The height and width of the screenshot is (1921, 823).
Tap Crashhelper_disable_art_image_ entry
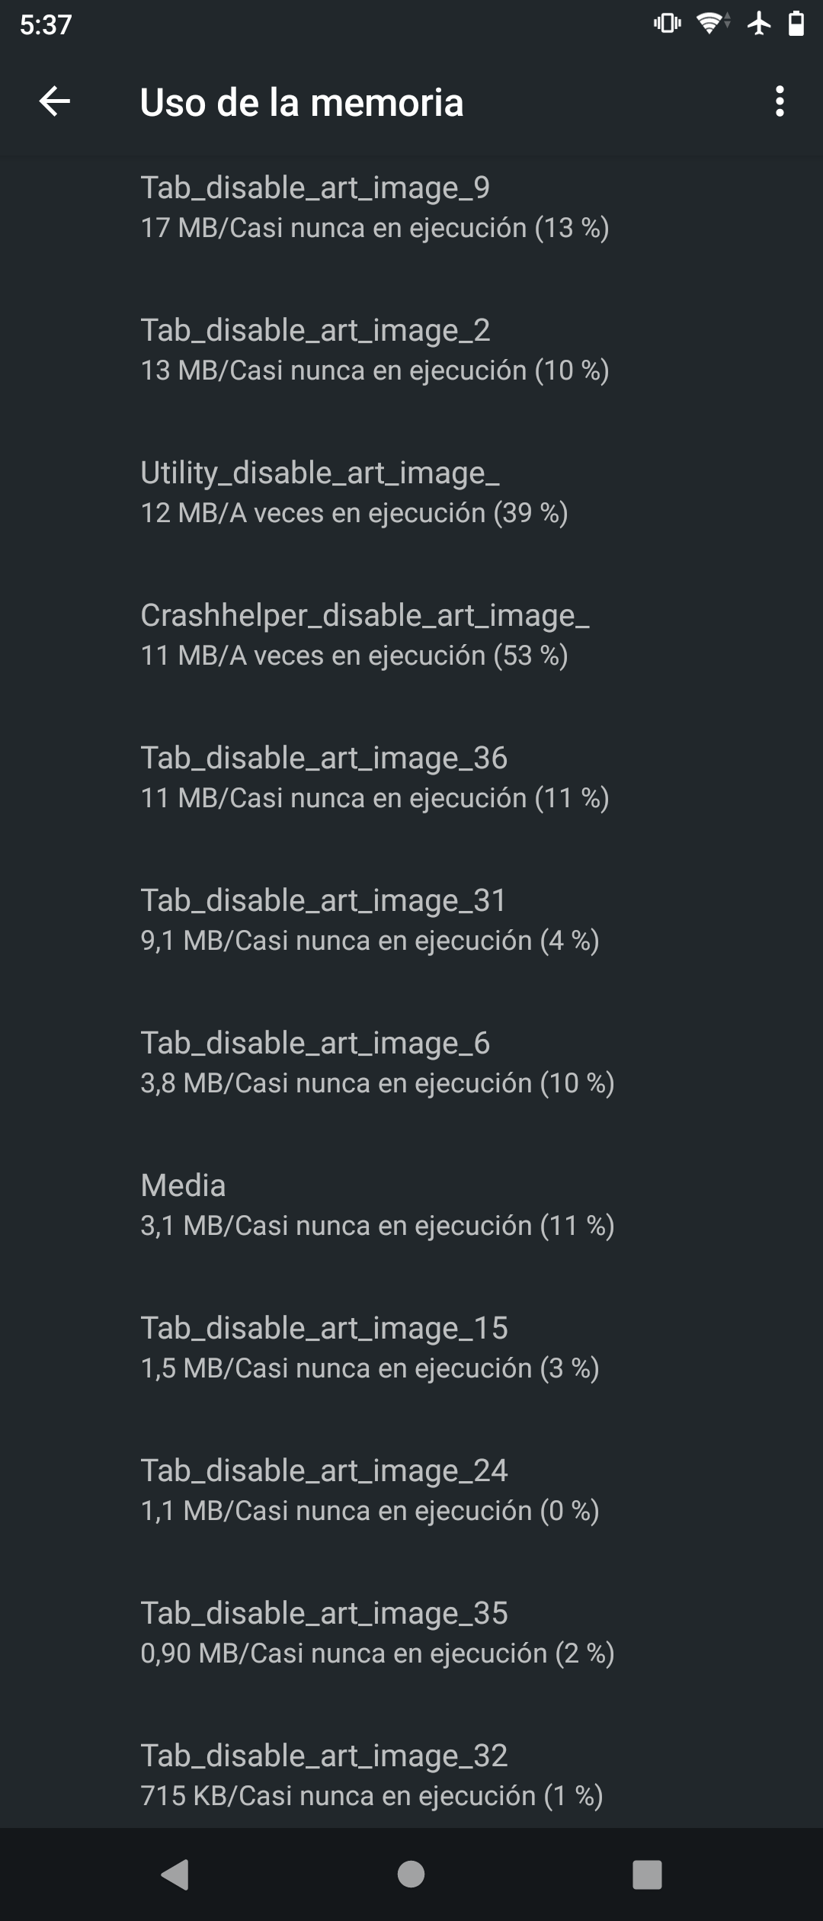pyautogui.click(x=411, y=635)
